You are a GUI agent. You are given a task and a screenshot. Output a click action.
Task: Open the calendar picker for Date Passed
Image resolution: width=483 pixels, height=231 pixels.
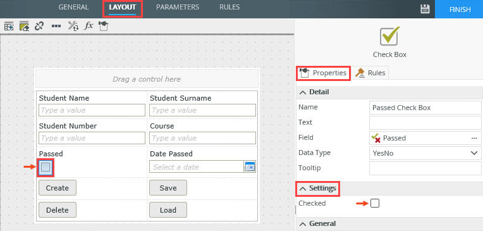250,166
